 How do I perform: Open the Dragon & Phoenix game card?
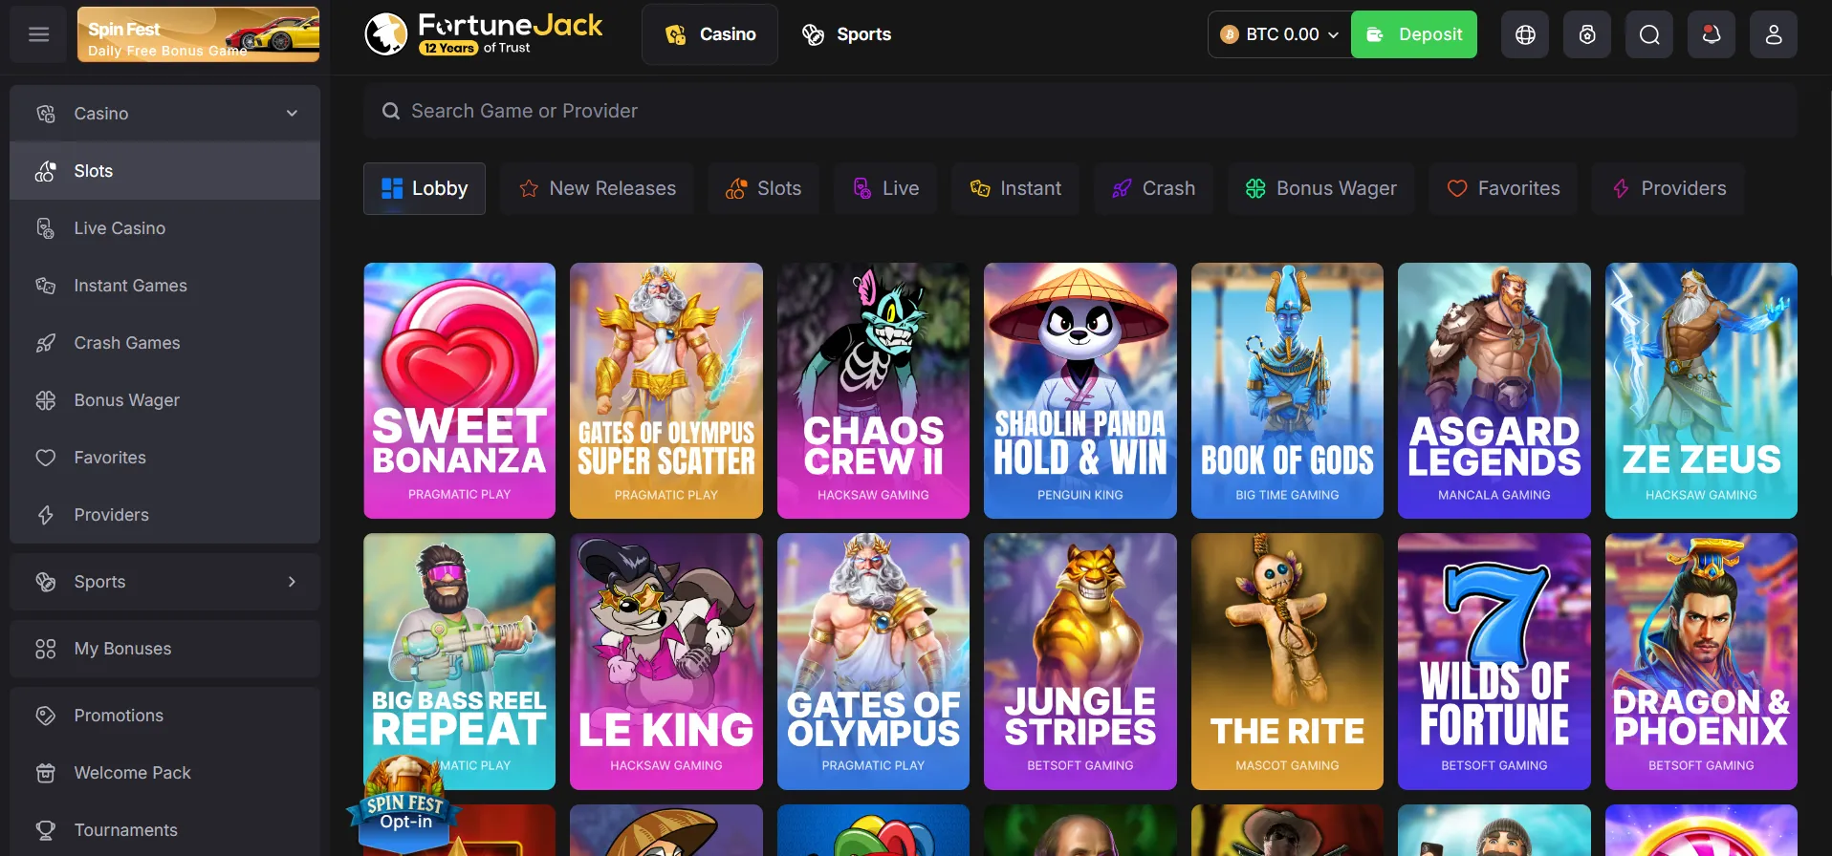1701,661
